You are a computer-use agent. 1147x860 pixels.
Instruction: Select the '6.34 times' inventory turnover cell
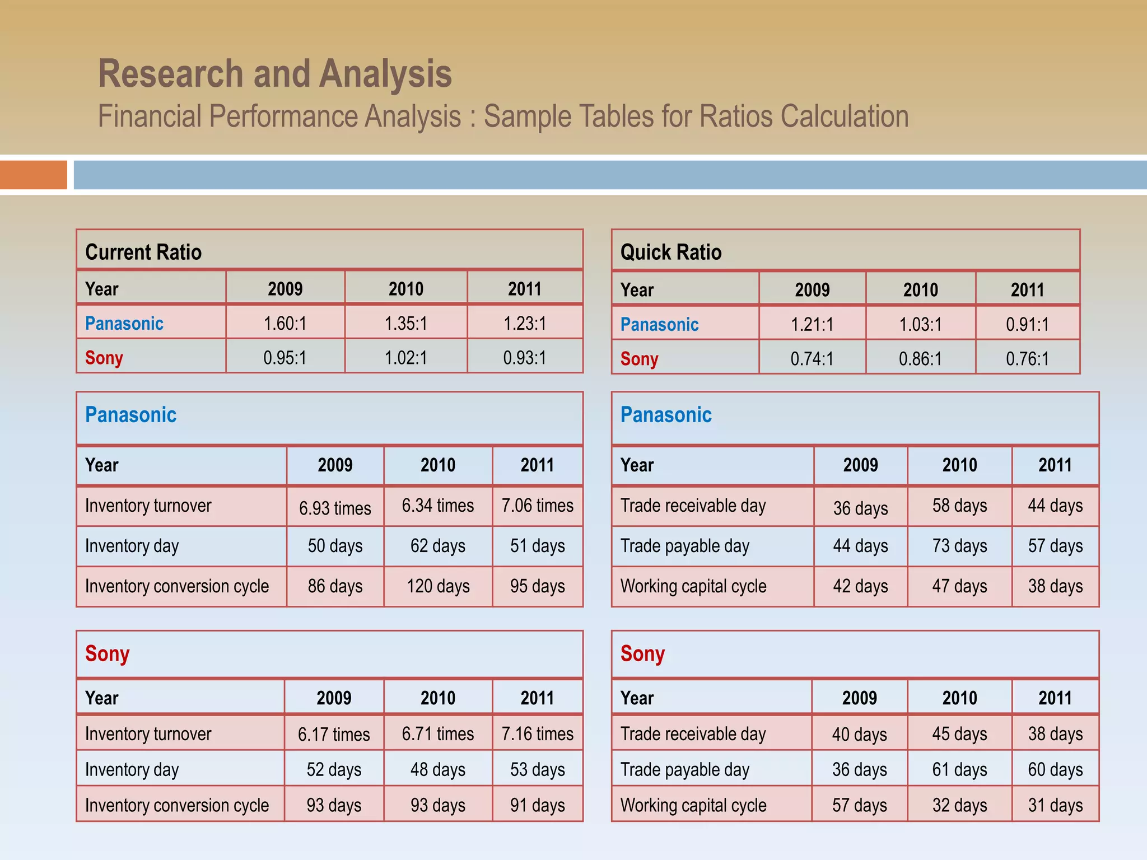(438, 506)
